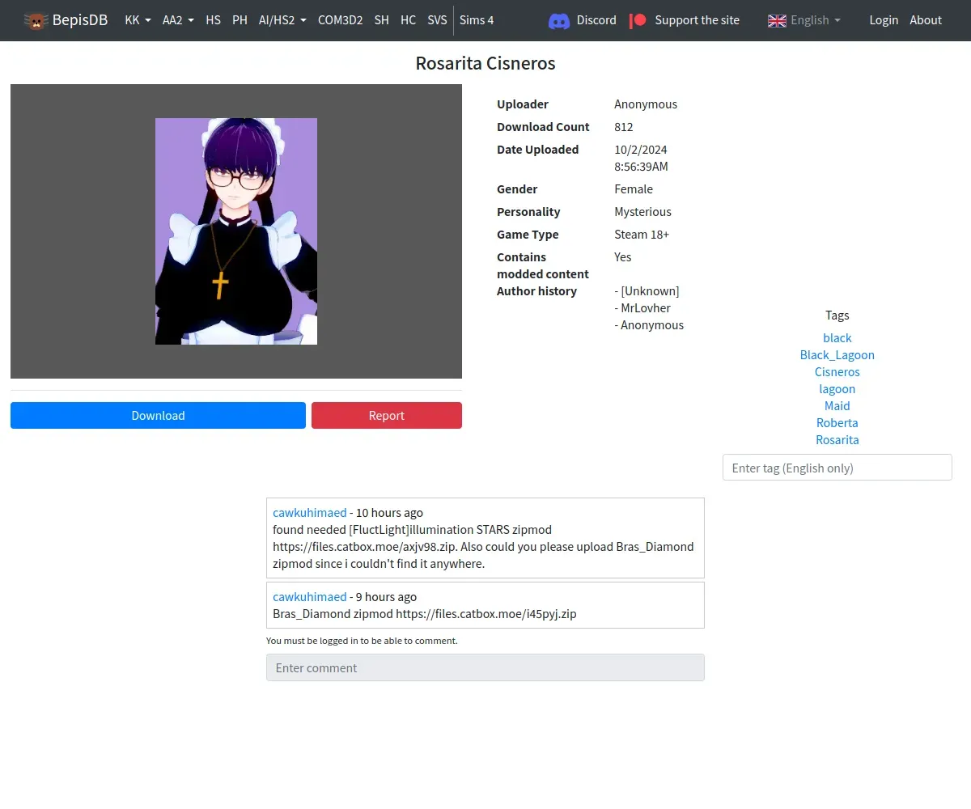Go to the PH section
The image size is (971, 809).
pos(240,20)
